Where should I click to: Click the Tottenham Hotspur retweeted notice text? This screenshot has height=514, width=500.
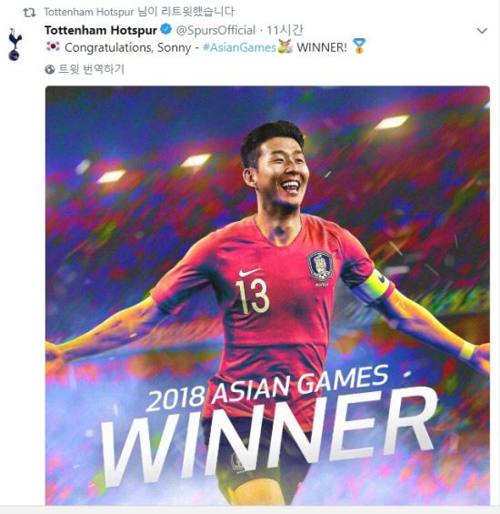pyautogui.click(x=139, y=12)
